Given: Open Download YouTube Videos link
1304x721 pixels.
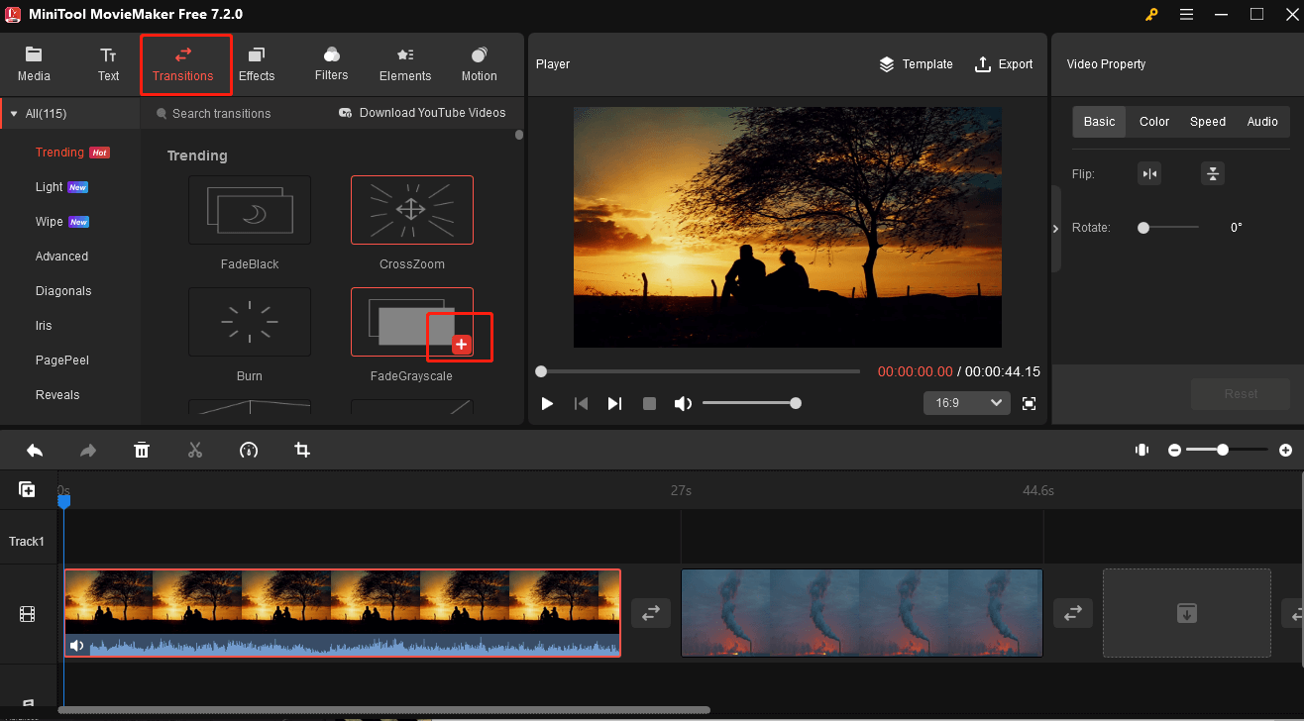Looking at the screenshot, I should tap(422, 113).
